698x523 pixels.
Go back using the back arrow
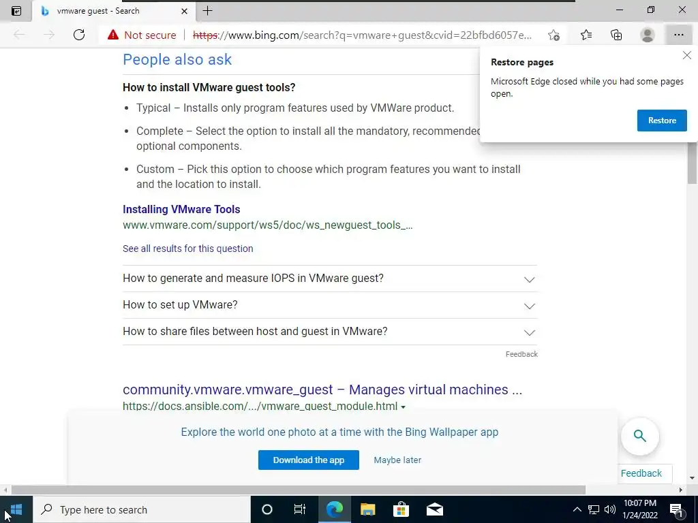tap(19, 35)
